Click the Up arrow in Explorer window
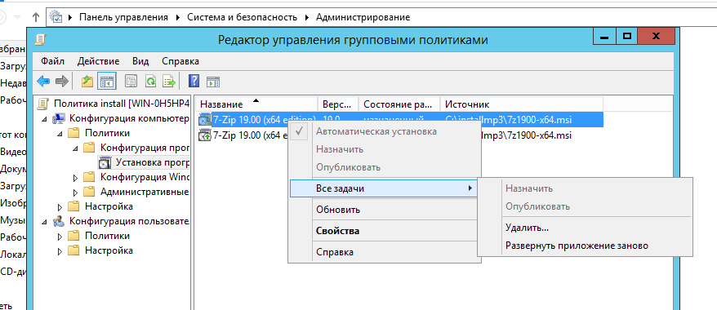Viewport: 717px width, 310px height. tap(36, 17)
